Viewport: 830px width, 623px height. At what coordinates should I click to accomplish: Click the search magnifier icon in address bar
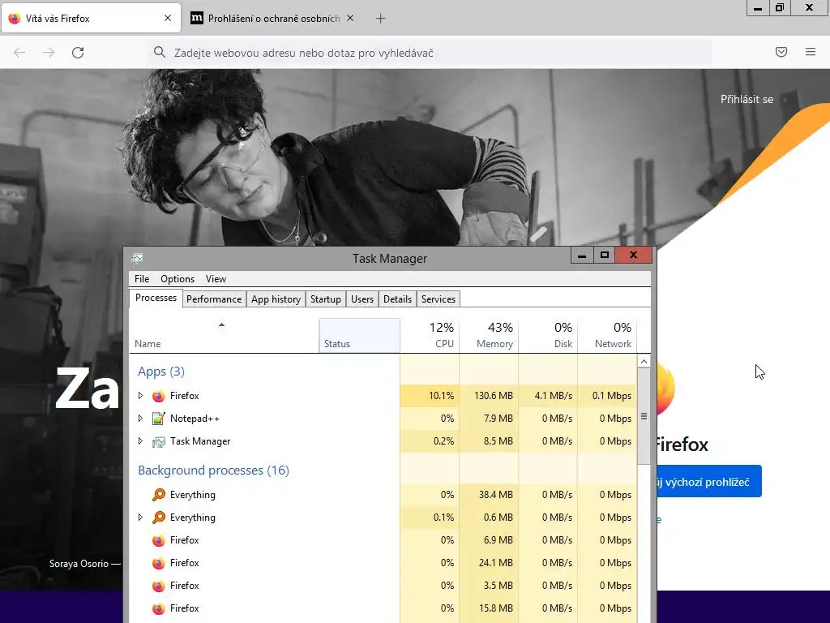pos(160,52)
